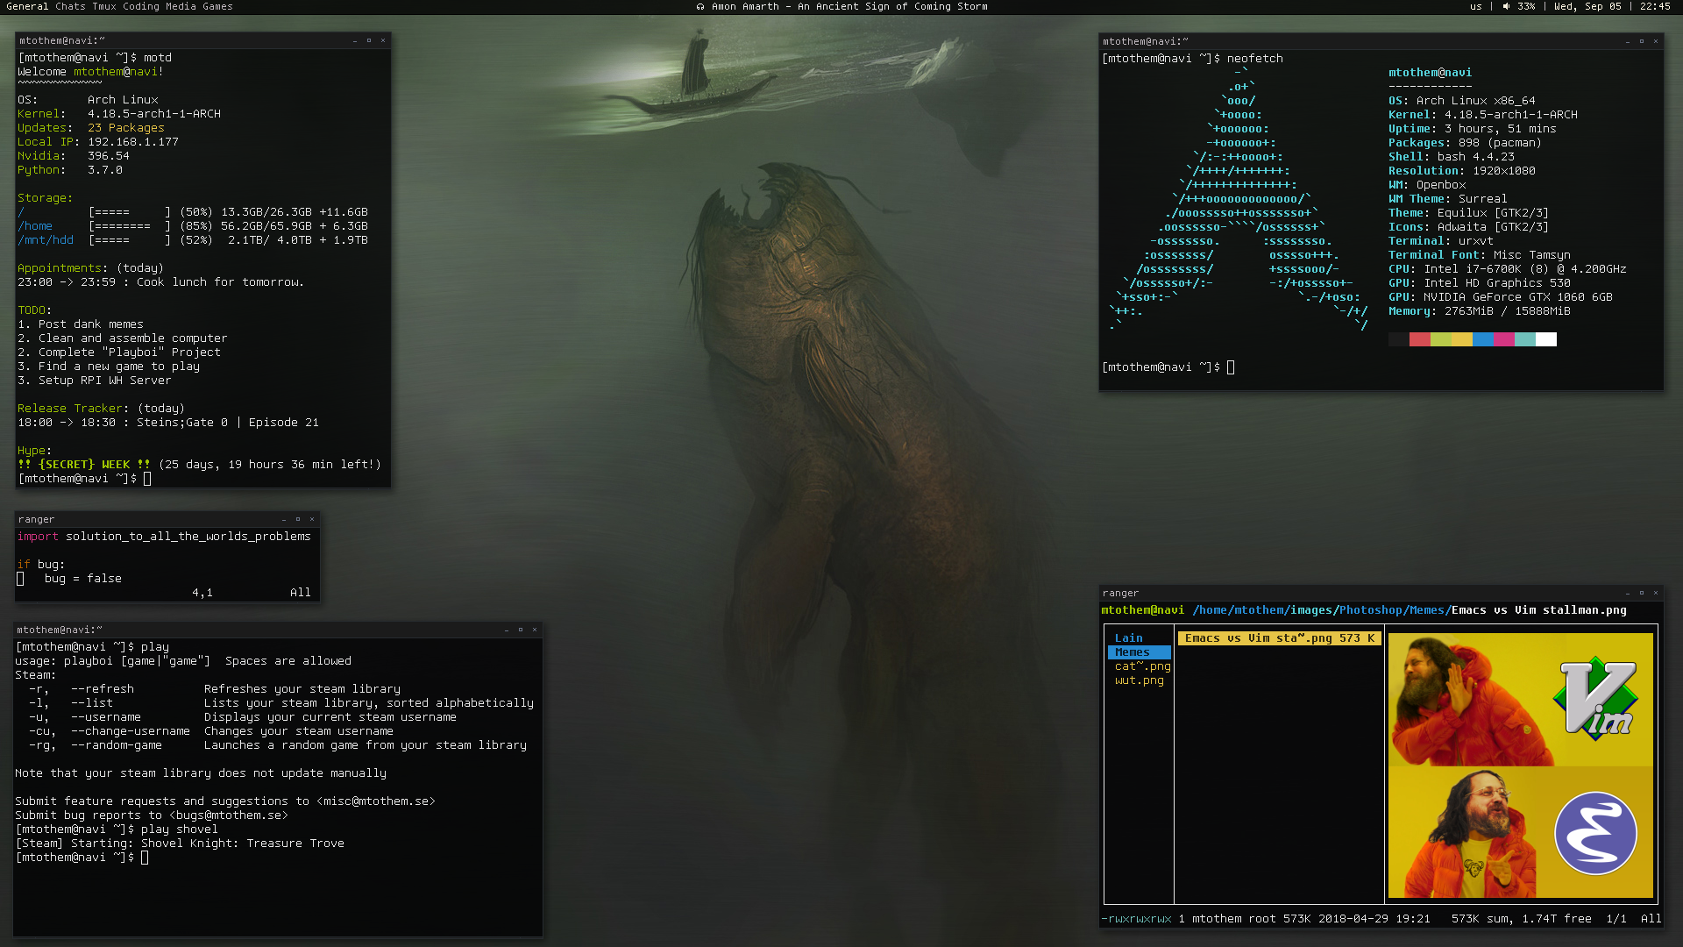Select the Emacs vs Vim sta~.png file row
Screen dimensions: 1683x947
click(x=1280, y=638)
